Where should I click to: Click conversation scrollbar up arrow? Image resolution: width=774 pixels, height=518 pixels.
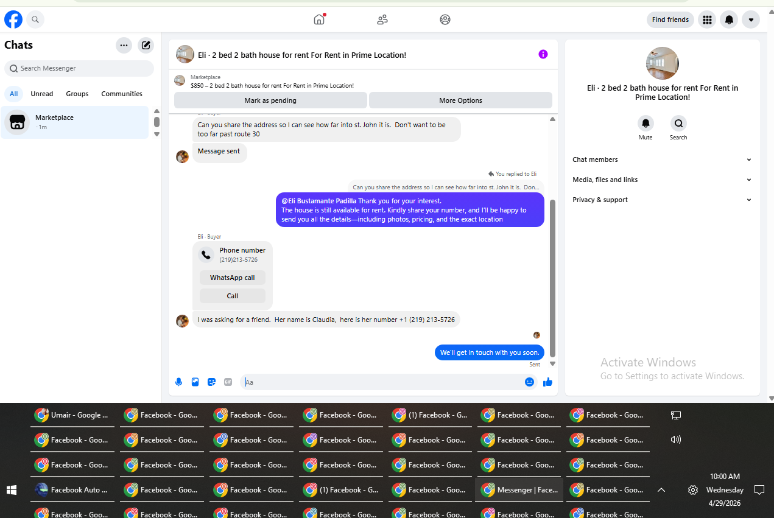pyautogui.click(x=553, y=119)
